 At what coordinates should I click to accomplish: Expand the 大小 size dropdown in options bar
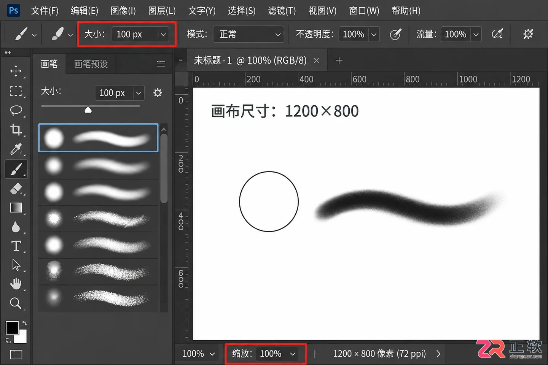point(163,35)
